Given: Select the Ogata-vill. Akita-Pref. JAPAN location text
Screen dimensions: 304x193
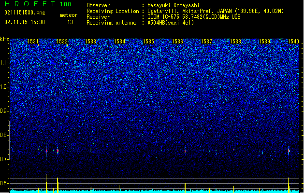Looking at the screenshot, I should [x=216, y=11].
